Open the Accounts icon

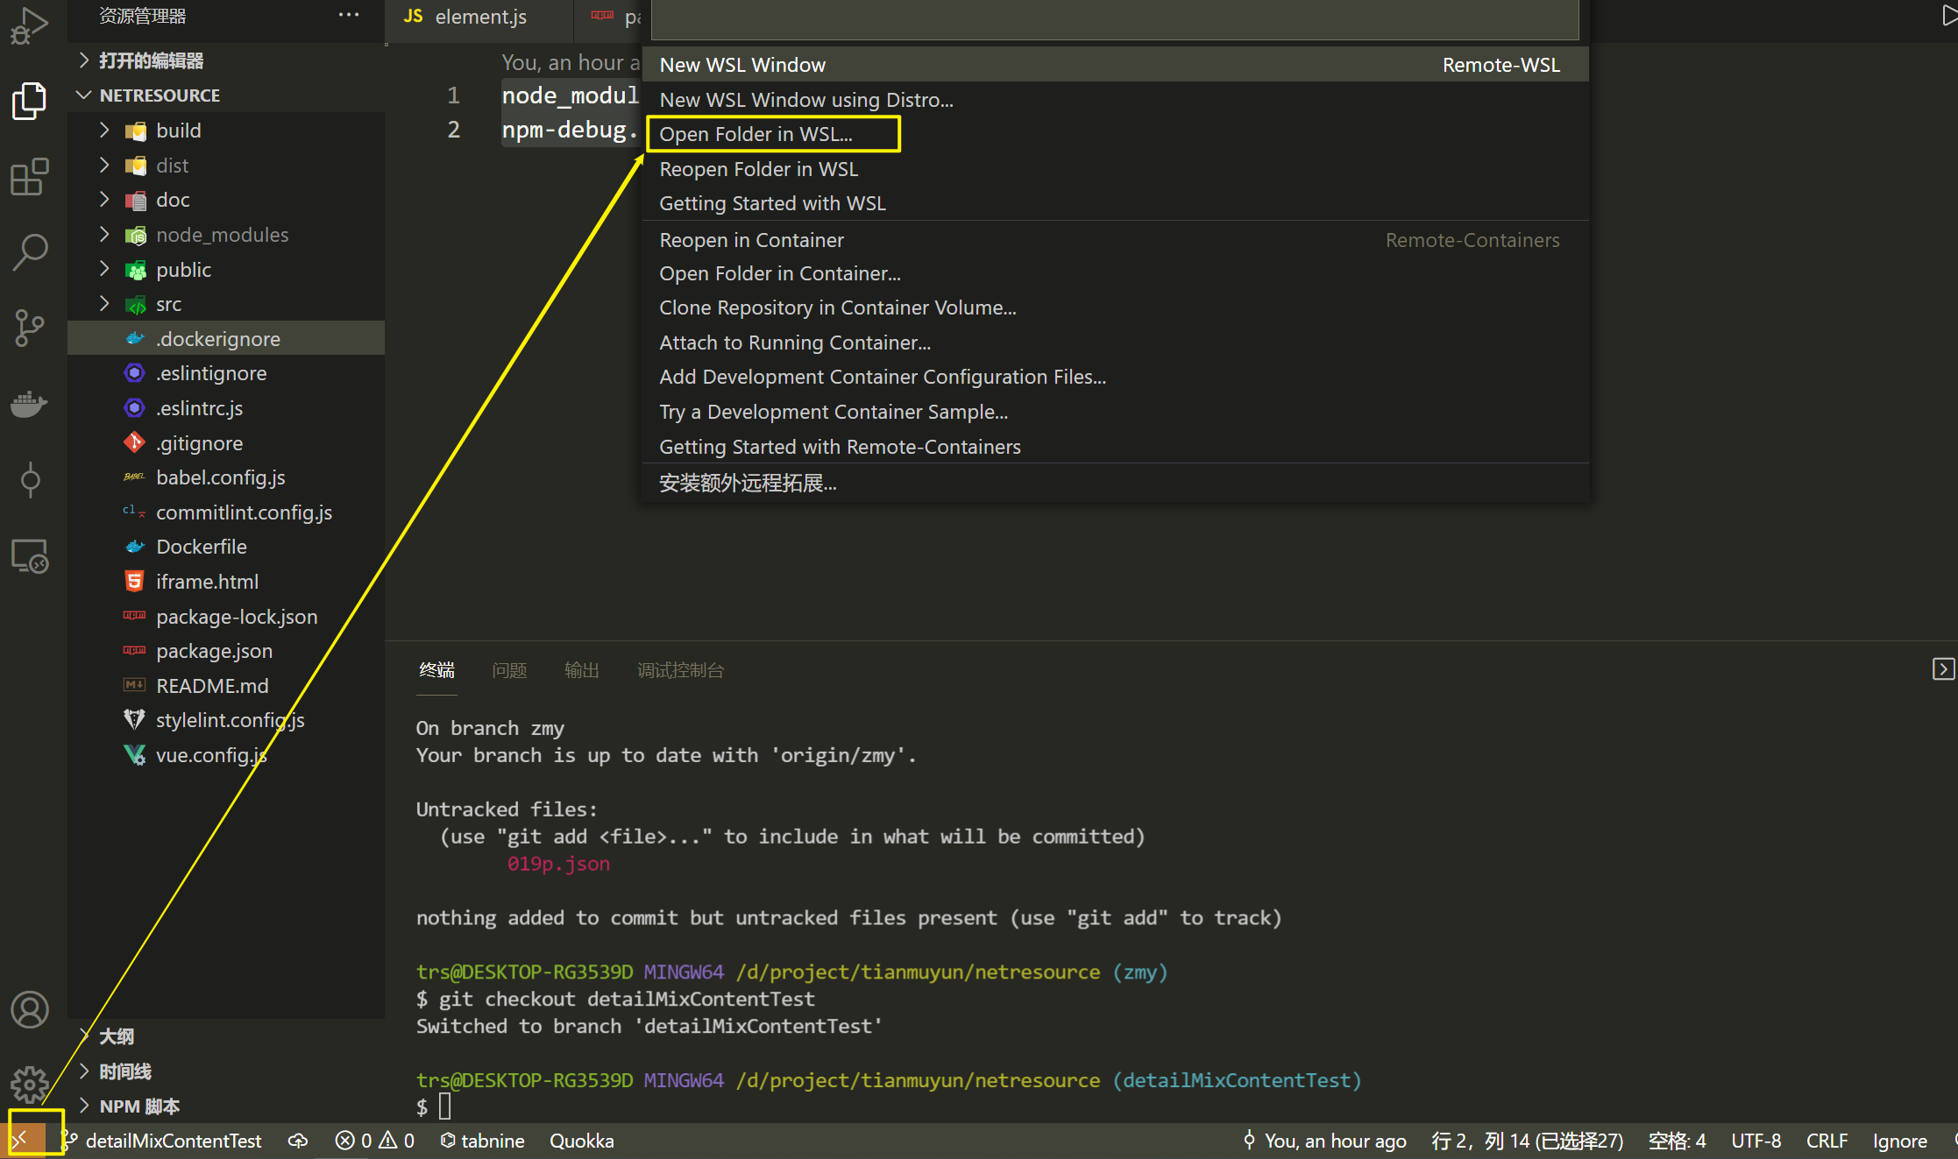click(x=30, y=1009)
